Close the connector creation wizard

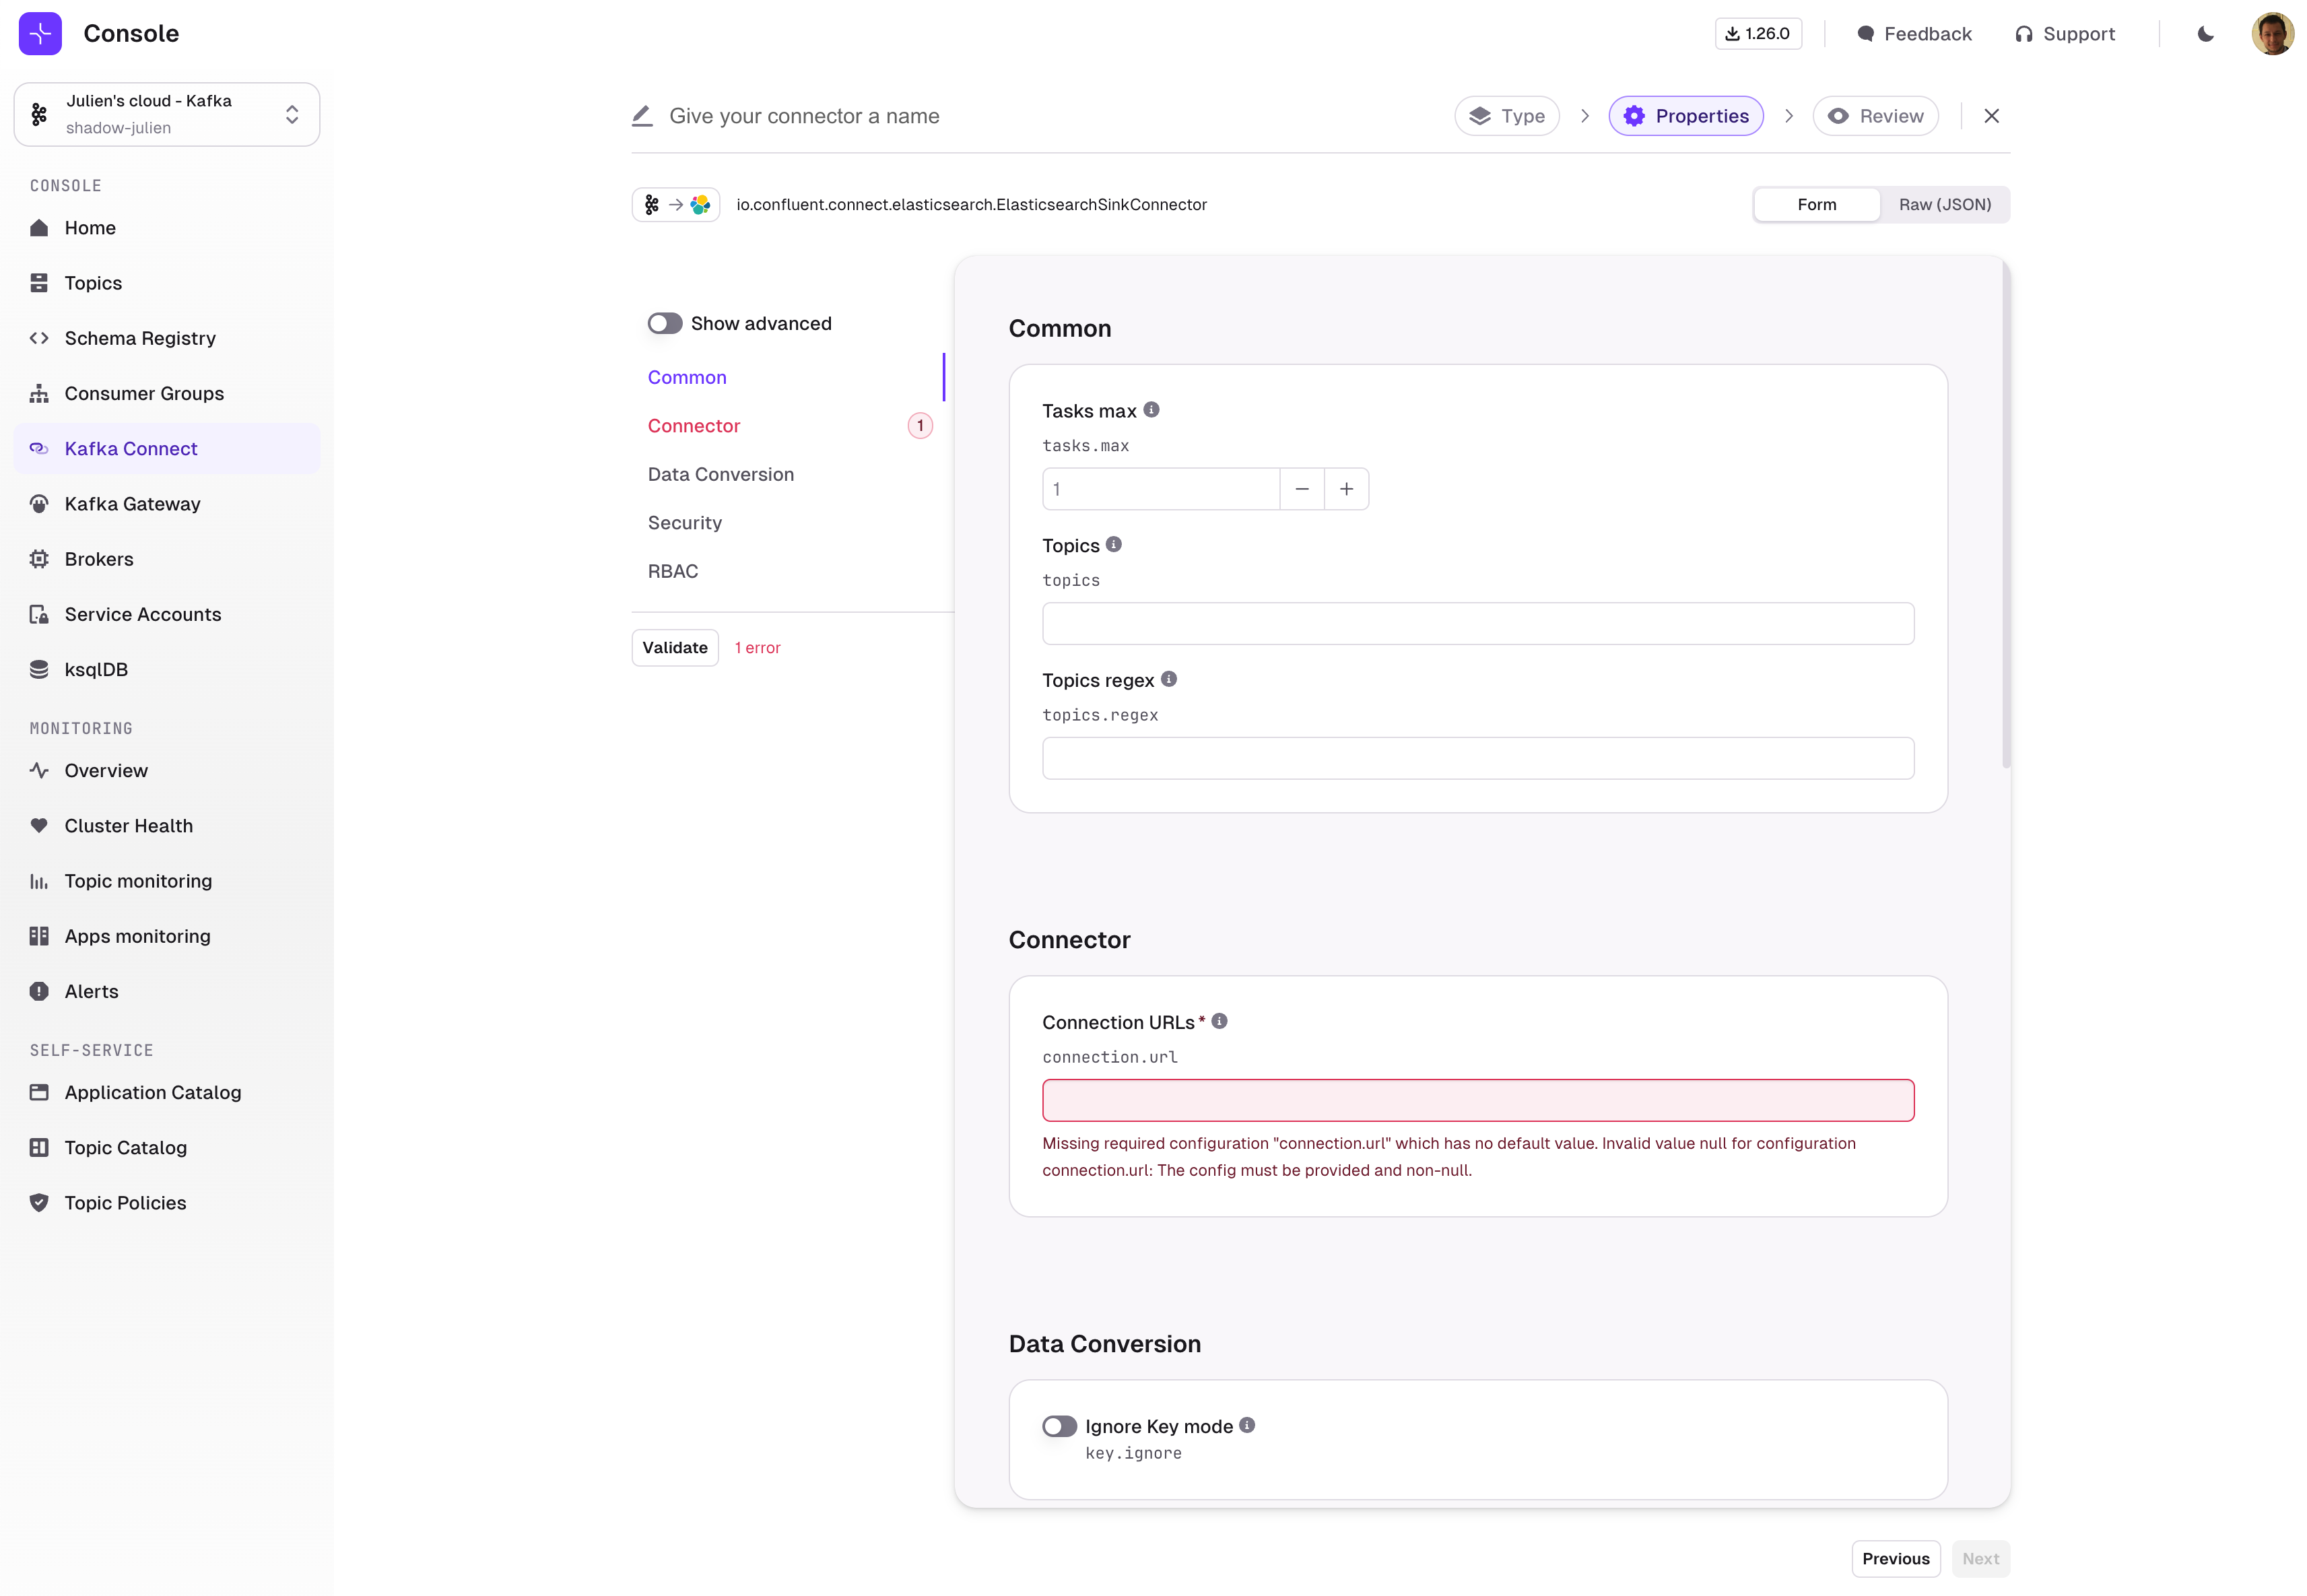[1991, 116]
